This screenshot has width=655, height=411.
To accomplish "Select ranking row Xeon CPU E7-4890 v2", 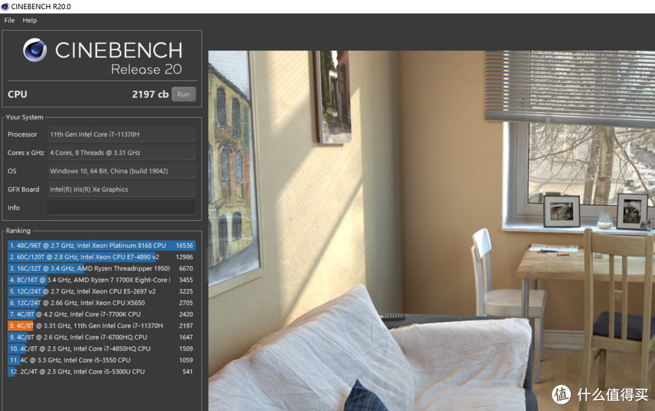I will click(101, 257).
